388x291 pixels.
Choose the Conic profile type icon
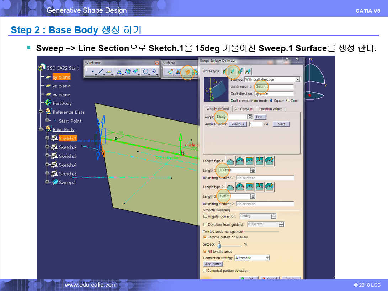248,71
